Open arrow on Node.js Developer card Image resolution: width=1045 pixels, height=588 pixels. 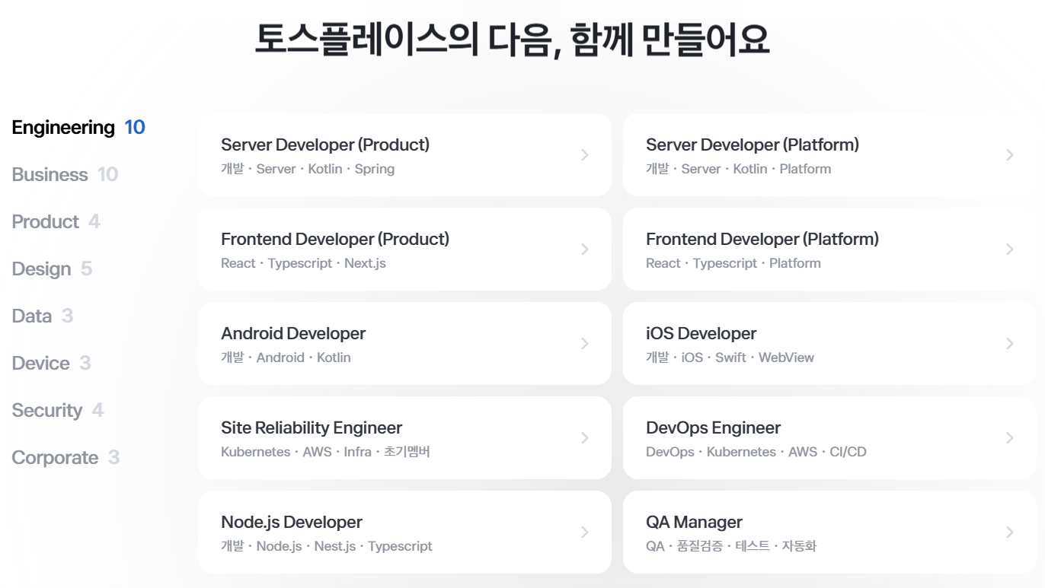pyautogui.click(x=585, y=532)
